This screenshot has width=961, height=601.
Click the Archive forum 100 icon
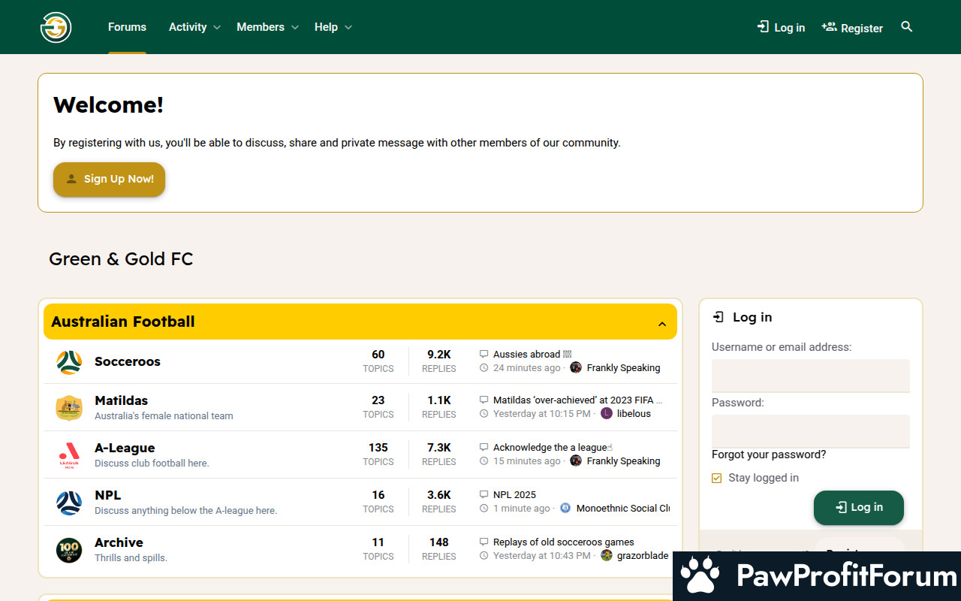click(69, 550)
